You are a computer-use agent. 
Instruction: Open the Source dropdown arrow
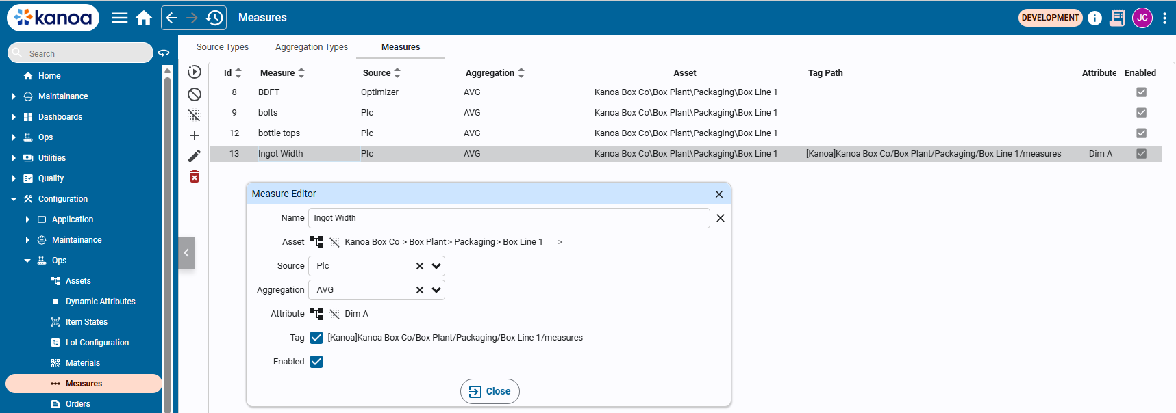tap(436, 266)
